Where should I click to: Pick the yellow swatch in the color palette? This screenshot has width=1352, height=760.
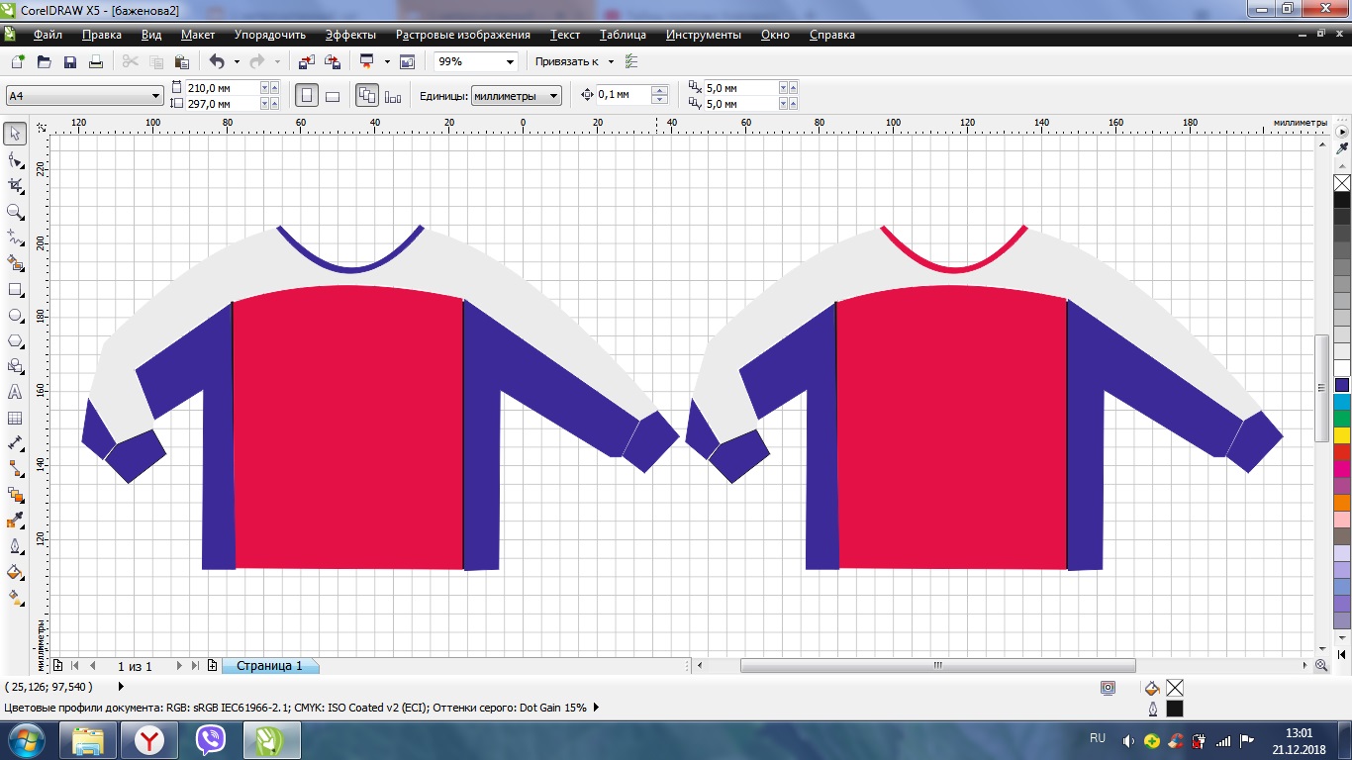point(1342,435)
